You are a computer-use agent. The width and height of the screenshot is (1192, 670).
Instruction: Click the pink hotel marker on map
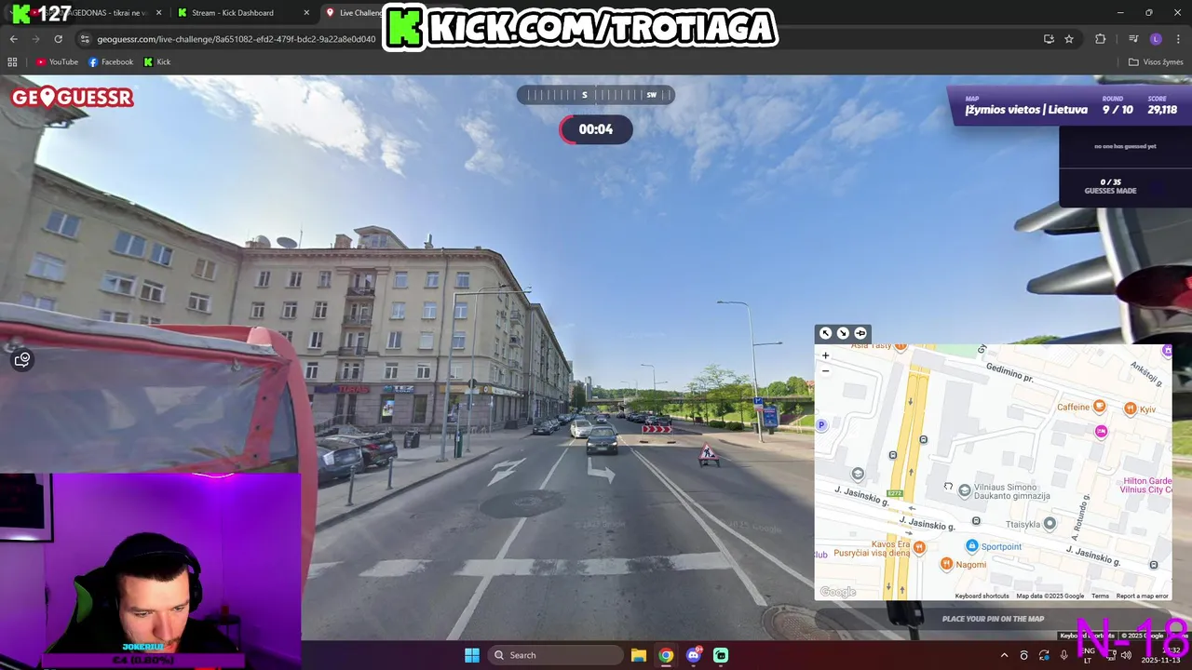pyautogui.click(x=1101, y=432)
